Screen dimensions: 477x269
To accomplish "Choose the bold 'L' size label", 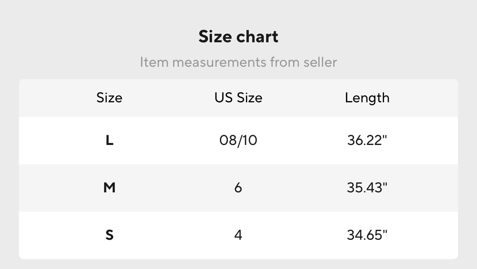I will 110,140.
